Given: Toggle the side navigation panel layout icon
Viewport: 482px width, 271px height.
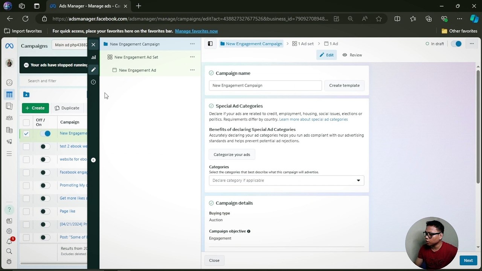Looking at the screenshot, I should tap(210, 44).
